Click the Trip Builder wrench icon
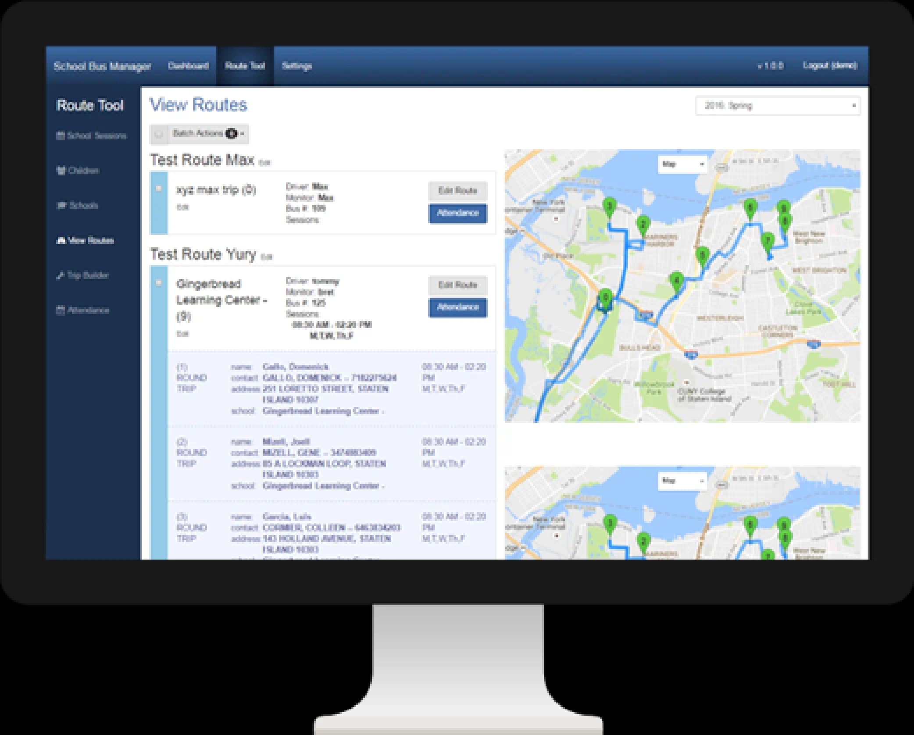 tap(61, 275)
